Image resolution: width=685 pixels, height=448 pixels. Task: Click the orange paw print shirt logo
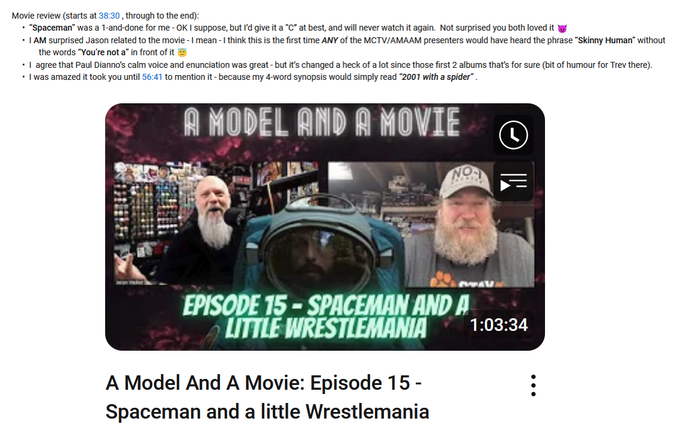pyautogui.click(x=442, y=280)
